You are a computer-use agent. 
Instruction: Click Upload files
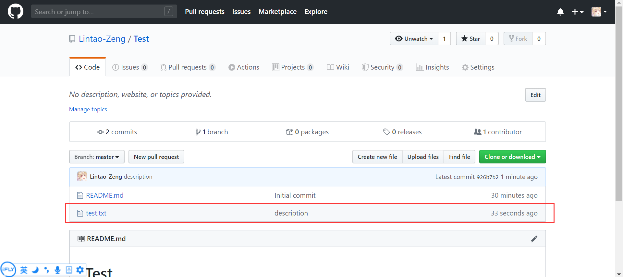point(423,157)
